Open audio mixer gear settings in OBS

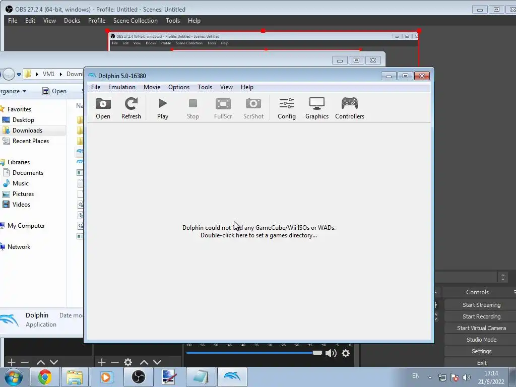pyautogui.click(x=346, y=353)
